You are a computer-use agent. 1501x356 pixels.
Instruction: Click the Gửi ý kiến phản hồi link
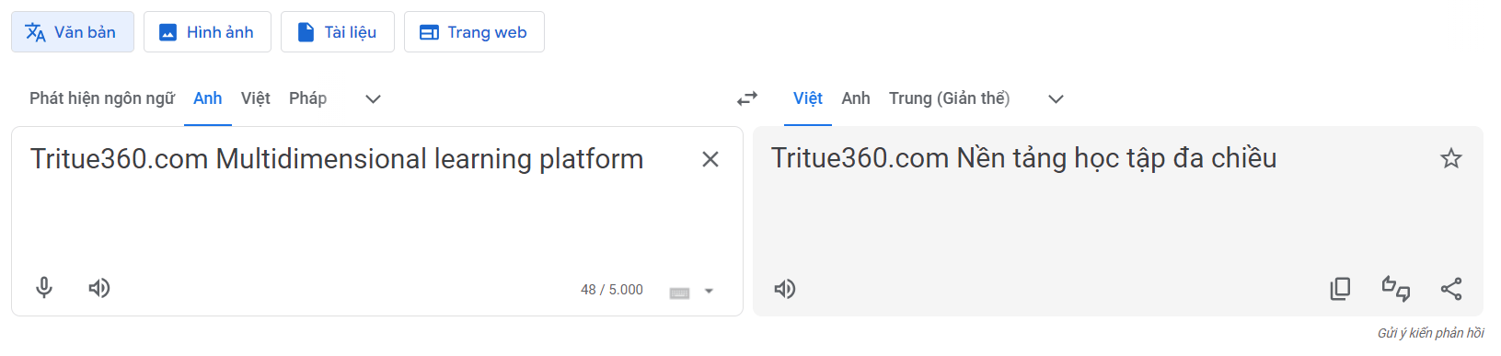pos(1430,333)
